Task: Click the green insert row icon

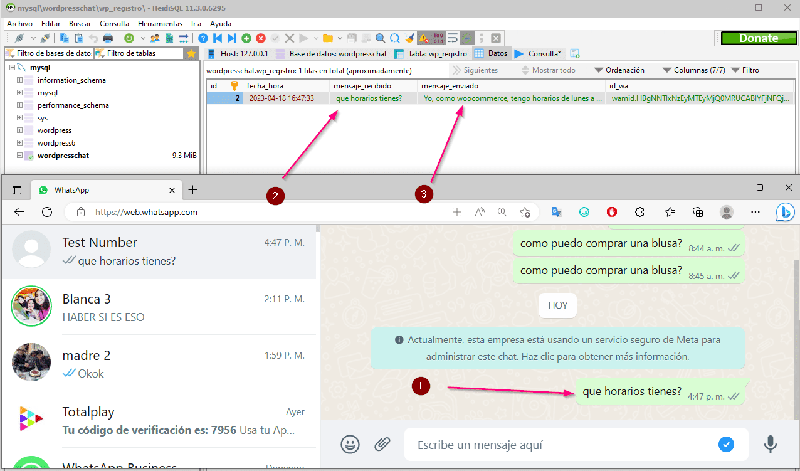Action: [246, 38]
